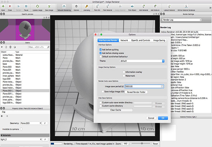
Task: Uncheck Ask before quitting
Action: 101,50
